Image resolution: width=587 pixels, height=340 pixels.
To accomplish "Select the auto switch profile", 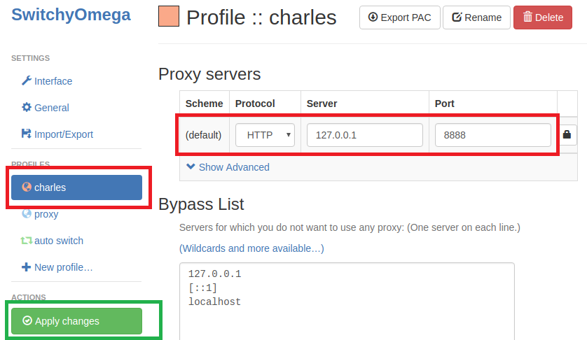I will tap(52, 241).
